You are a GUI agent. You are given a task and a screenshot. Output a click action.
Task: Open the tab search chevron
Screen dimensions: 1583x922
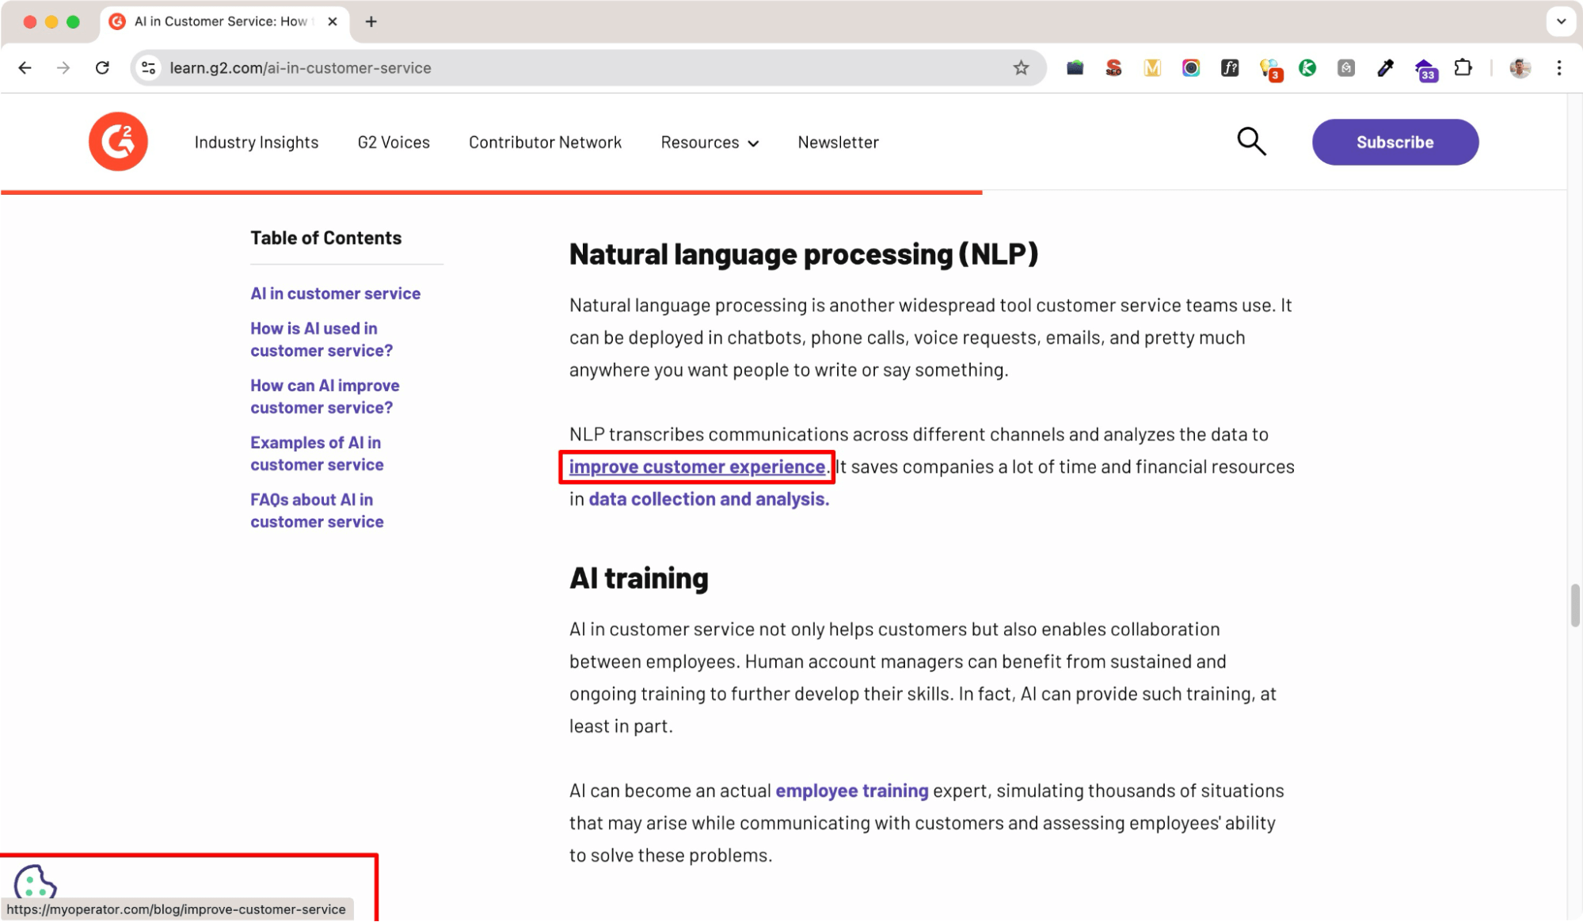click(1561, 21)
